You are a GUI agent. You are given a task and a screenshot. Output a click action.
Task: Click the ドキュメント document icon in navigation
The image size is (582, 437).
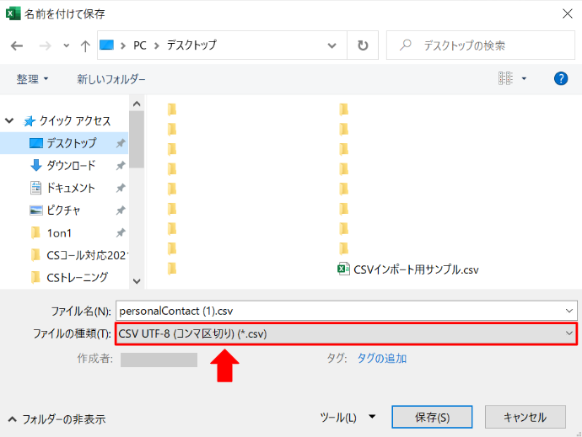click(x=35, y=188)
